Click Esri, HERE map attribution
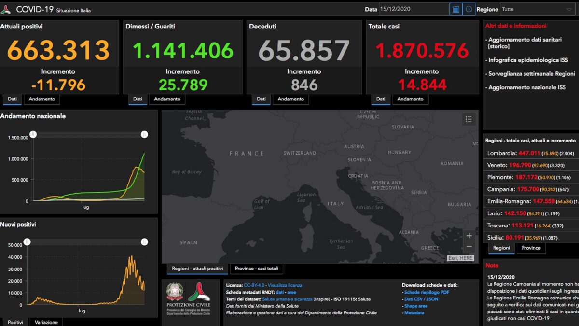 [x=460, y=258]
